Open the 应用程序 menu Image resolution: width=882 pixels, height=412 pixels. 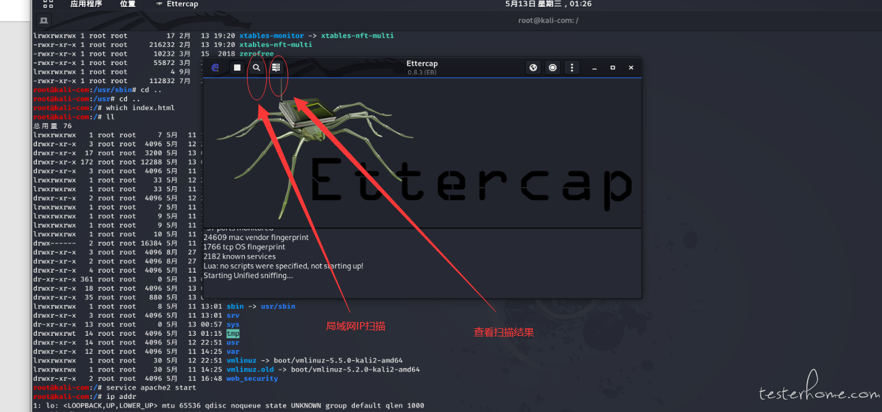tap(86, 4)
